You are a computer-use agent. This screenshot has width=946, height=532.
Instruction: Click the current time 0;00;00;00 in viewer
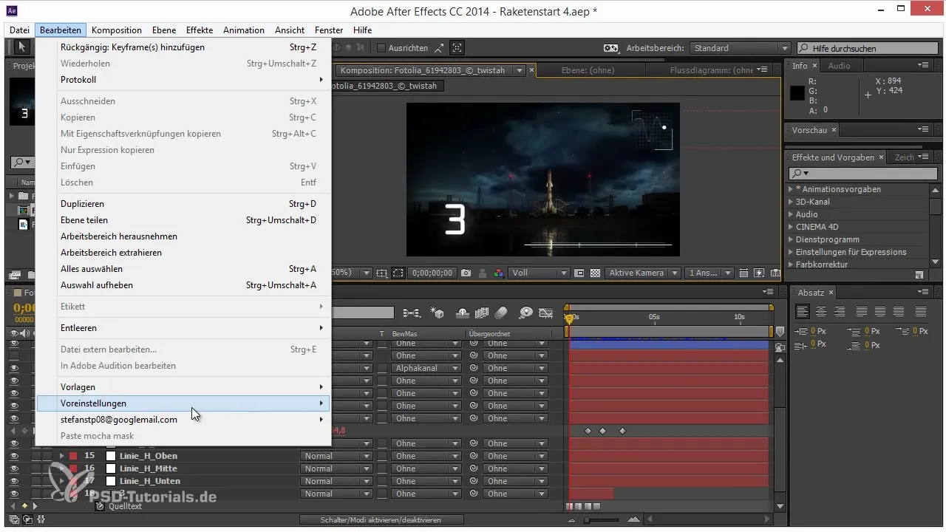point(432,273)
